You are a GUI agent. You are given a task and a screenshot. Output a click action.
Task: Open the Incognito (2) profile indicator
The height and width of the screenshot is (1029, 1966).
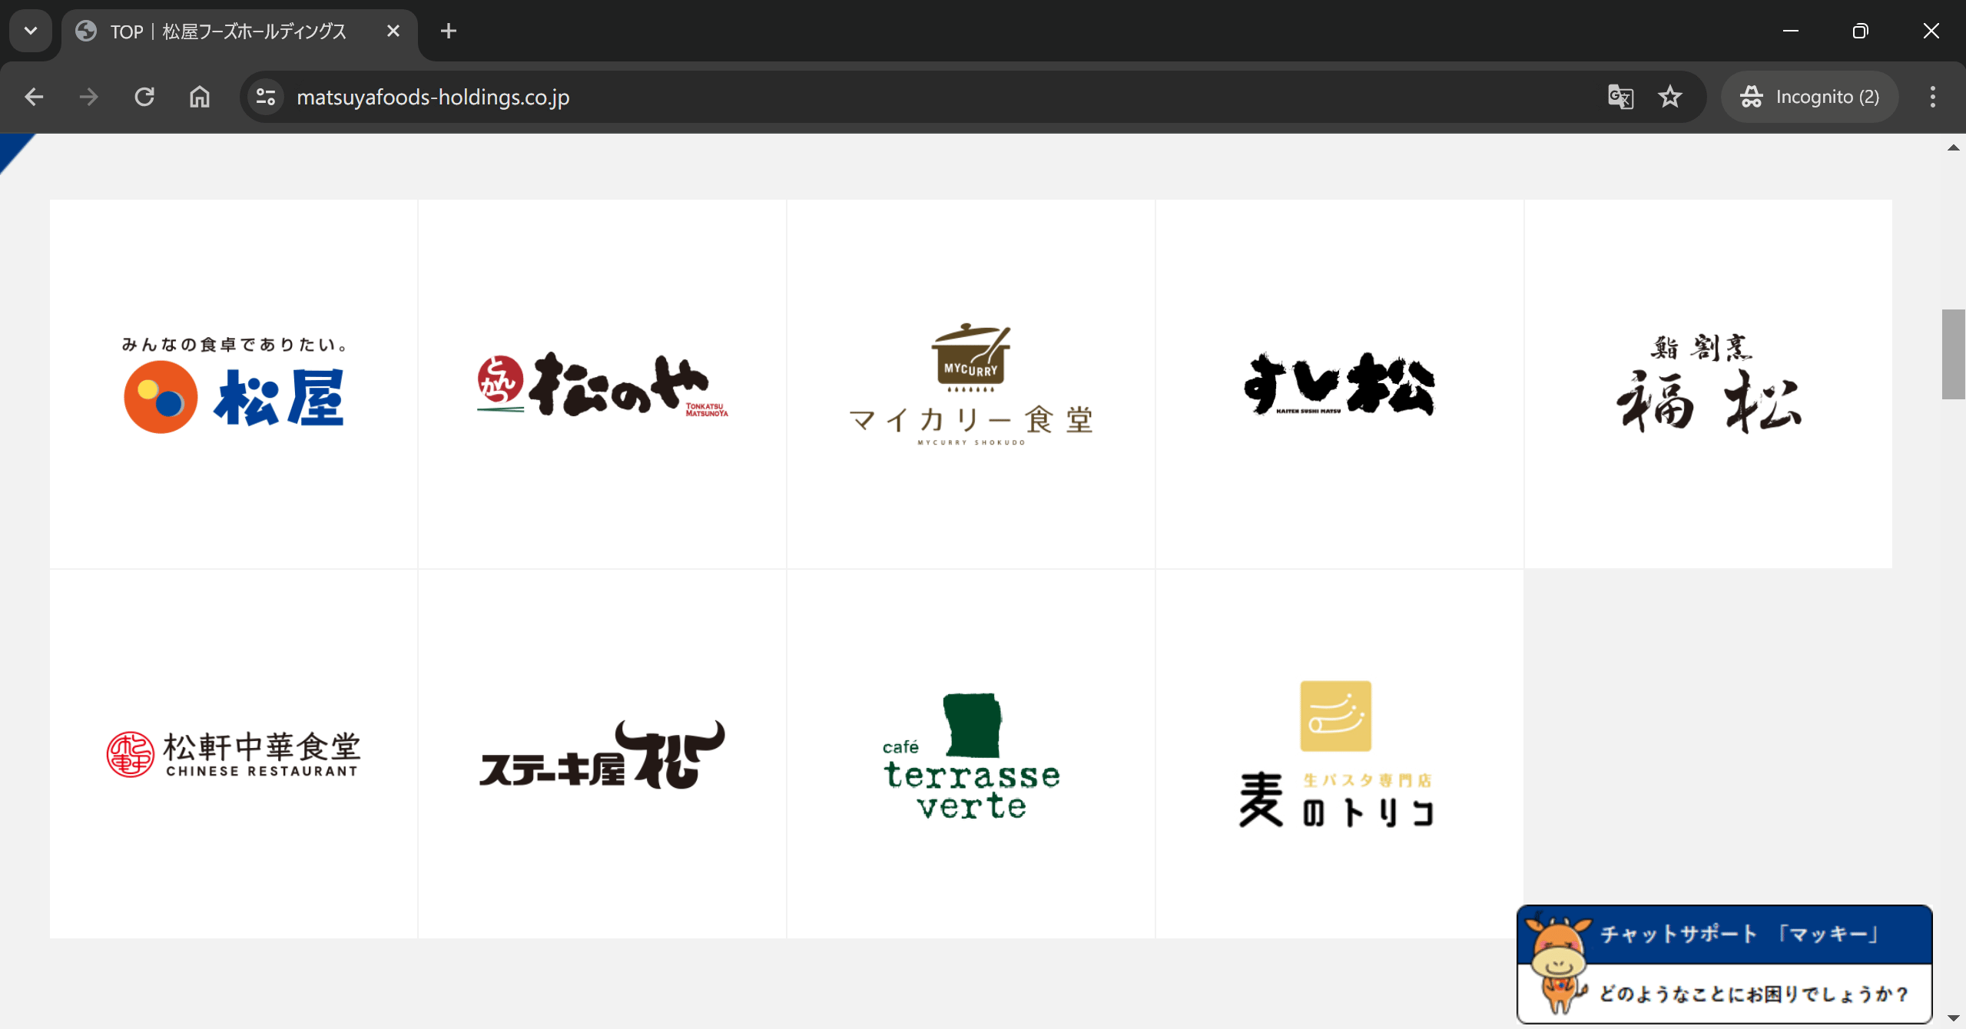coord(1809,97)
